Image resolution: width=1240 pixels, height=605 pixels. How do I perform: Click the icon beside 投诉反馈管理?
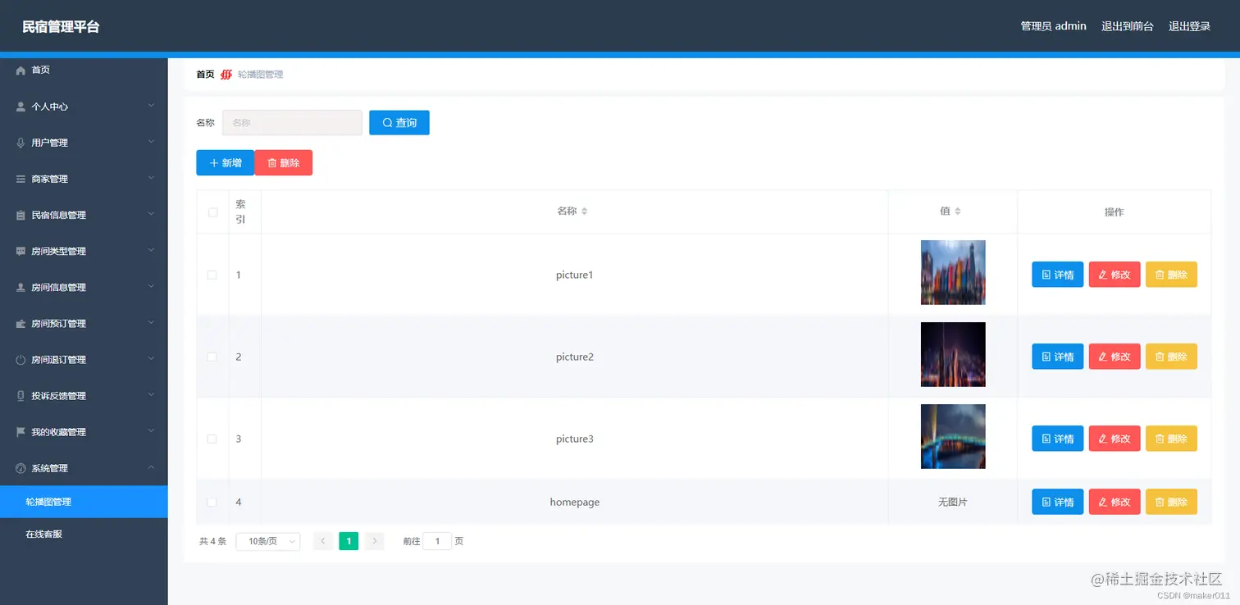(21, 396)
